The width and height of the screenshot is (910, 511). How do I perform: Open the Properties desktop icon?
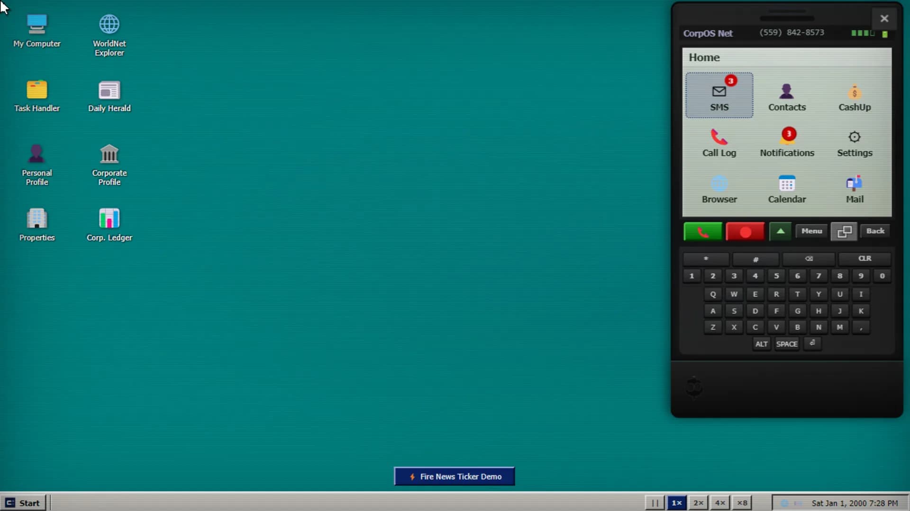(x=37, y=225)
